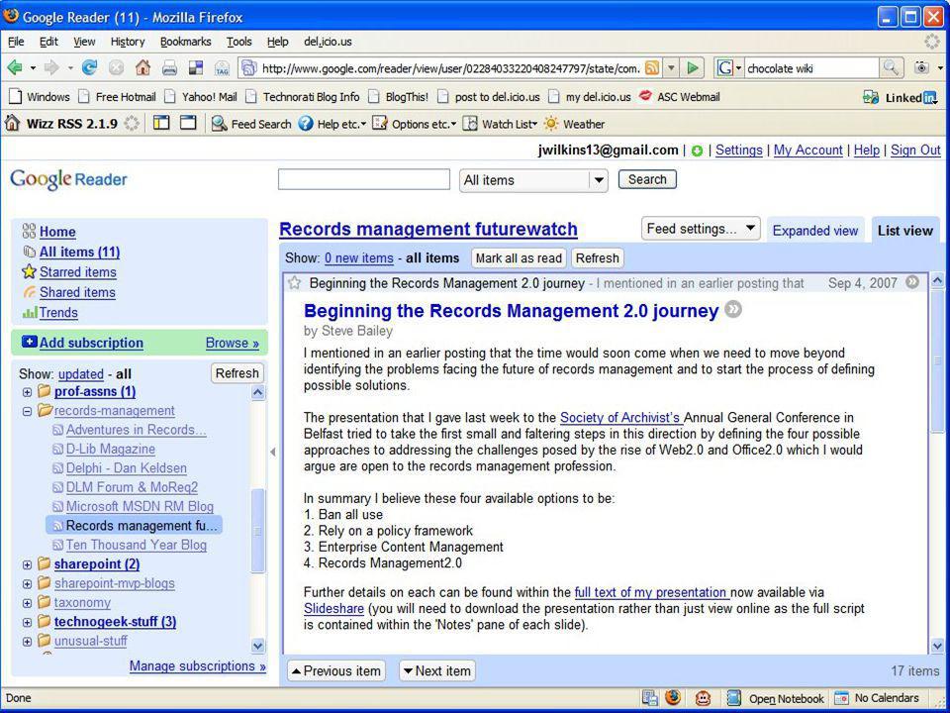Open the Ten Thousand Year Blog feed
The width and height of the screenshot is (950, 713).
[x=137, y=545]
